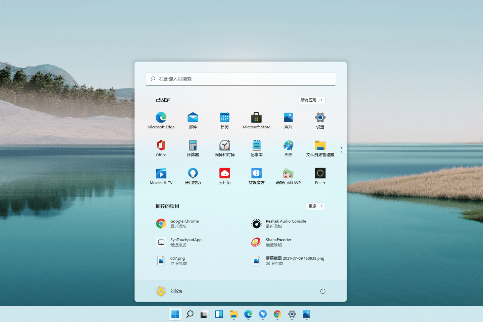
Task: Open the recent file 007.png
Action: pos(178,261)
